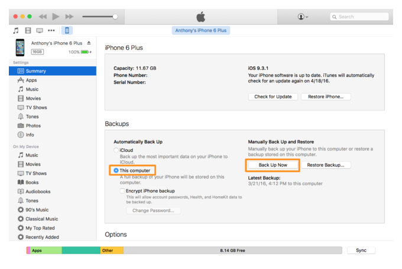Click the rewind playback button

[43, 17]
